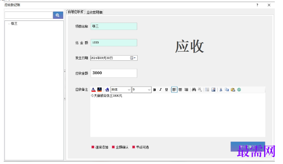This screenshot has width=283, height=164.
Task: Switch to the 应收款明细 tab
Action: click(94, 12)
